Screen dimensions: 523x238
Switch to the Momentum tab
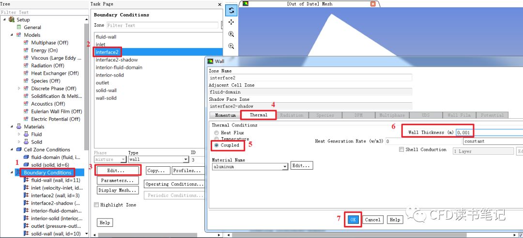tap(225, 115)
